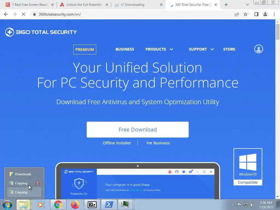Close the first Copying window preview
Screen dimensions: 280x210
coord(37,183)
